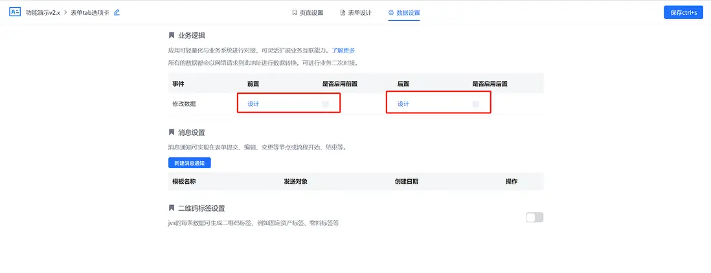
Task: Click the 发送对象 column header
Action: click(296, 181)
